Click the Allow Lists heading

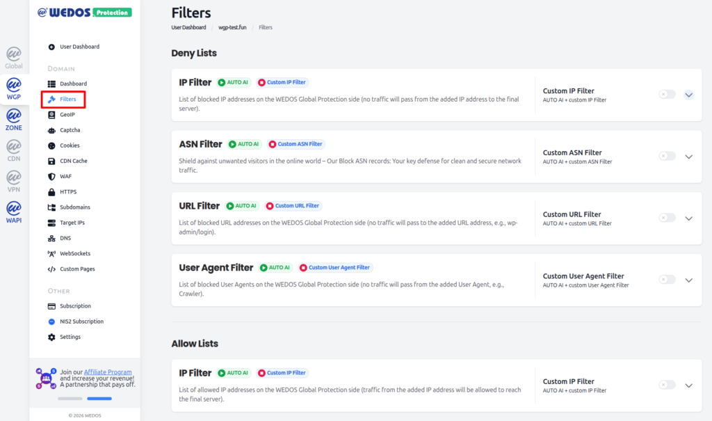[x=195, y=344]
